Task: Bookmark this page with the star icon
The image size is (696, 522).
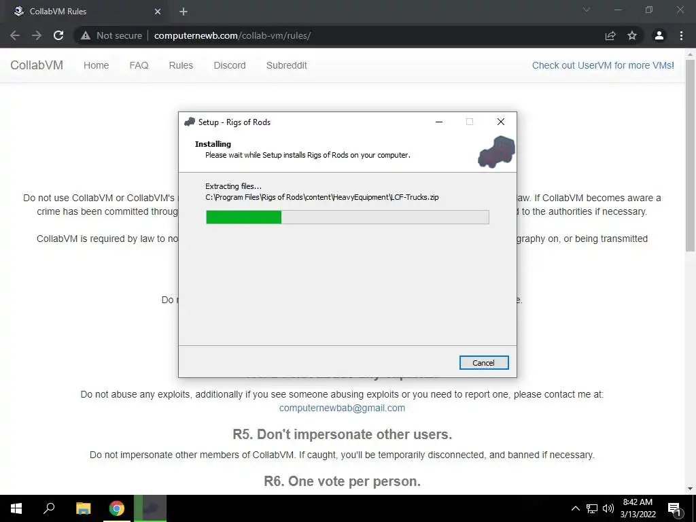Action: (632, 35)
